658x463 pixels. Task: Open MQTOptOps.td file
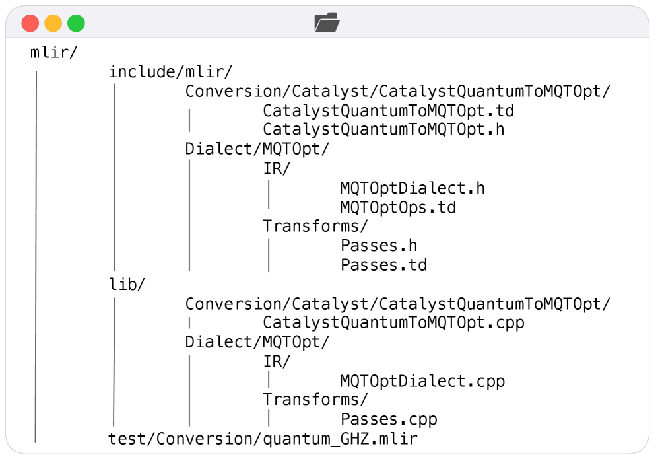point(398,207)
